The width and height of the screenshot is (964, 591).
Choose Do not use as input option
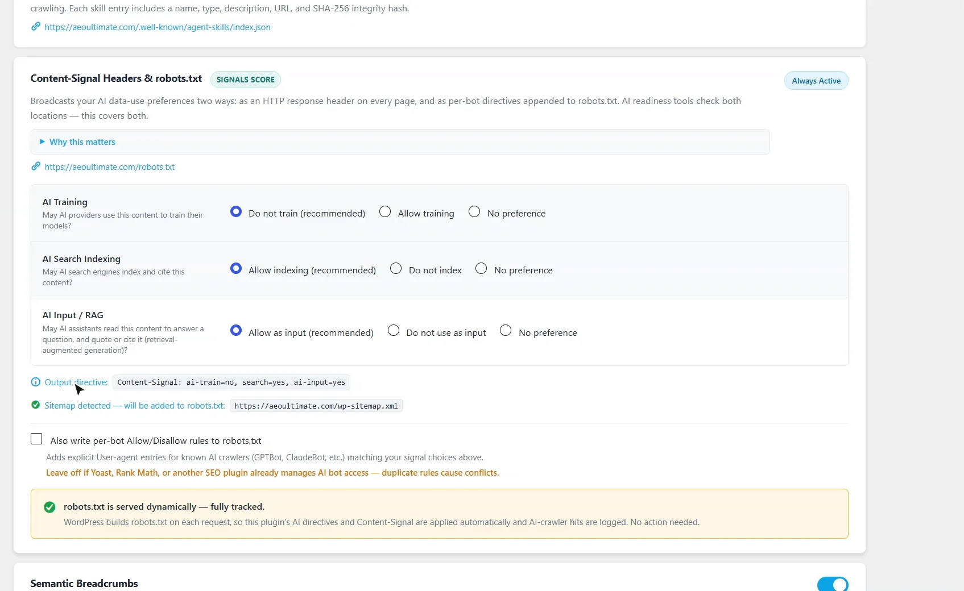point(394,331)
